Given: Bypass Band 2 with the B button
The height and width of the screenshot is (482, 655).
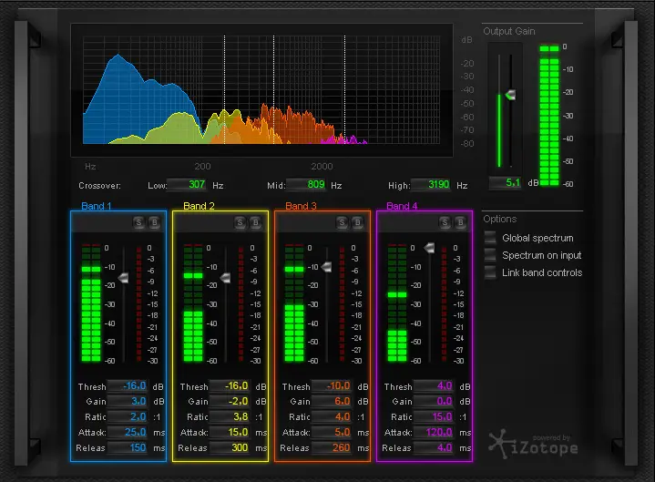Looking at the screenshot, I should pyautogui.click(x=256, y=222).
